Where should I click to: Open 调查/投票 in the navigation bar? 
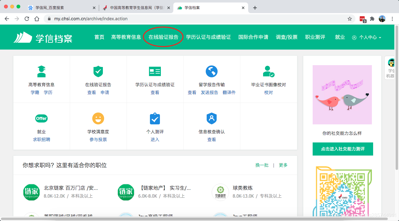[287, 37]
